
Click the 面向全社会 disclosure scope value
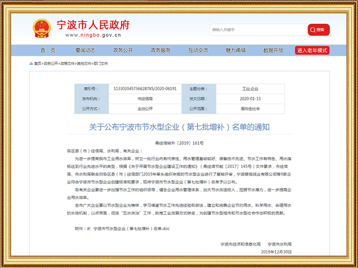point(250,109)
